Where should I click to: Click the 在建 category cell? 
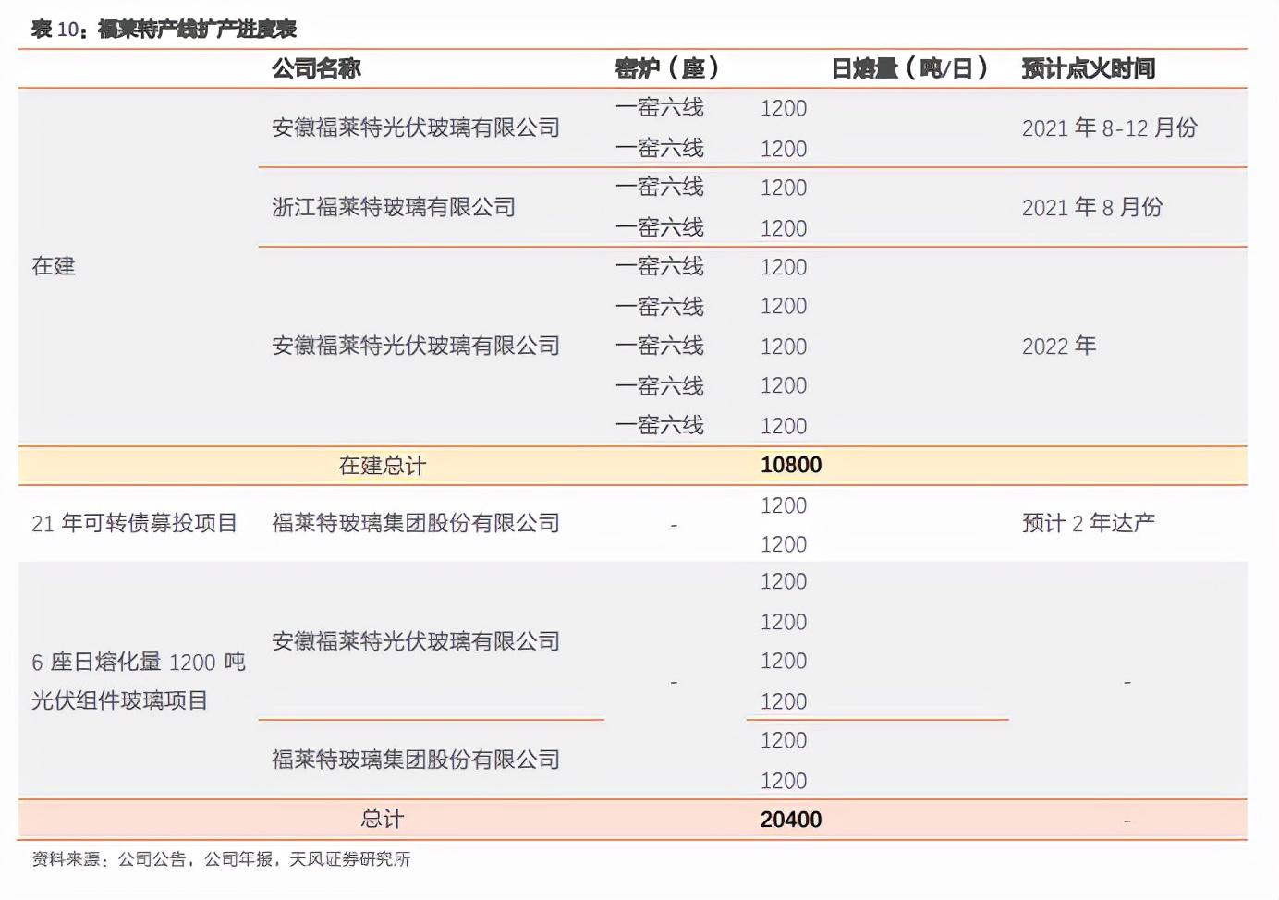(x=54, y=266)
